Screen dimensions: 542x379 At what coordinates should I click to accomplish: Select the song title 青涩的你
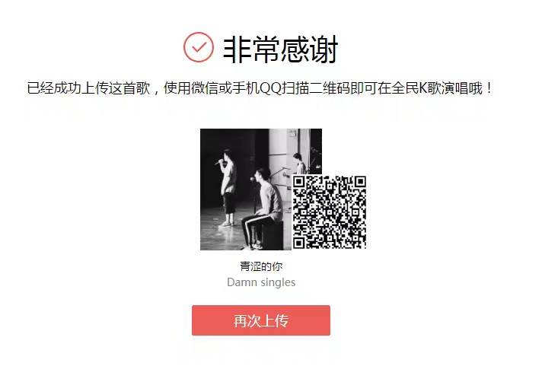261,266
